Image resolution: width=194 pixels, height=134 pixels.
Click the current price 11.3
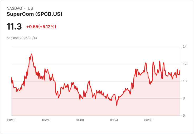click(14, 26)
